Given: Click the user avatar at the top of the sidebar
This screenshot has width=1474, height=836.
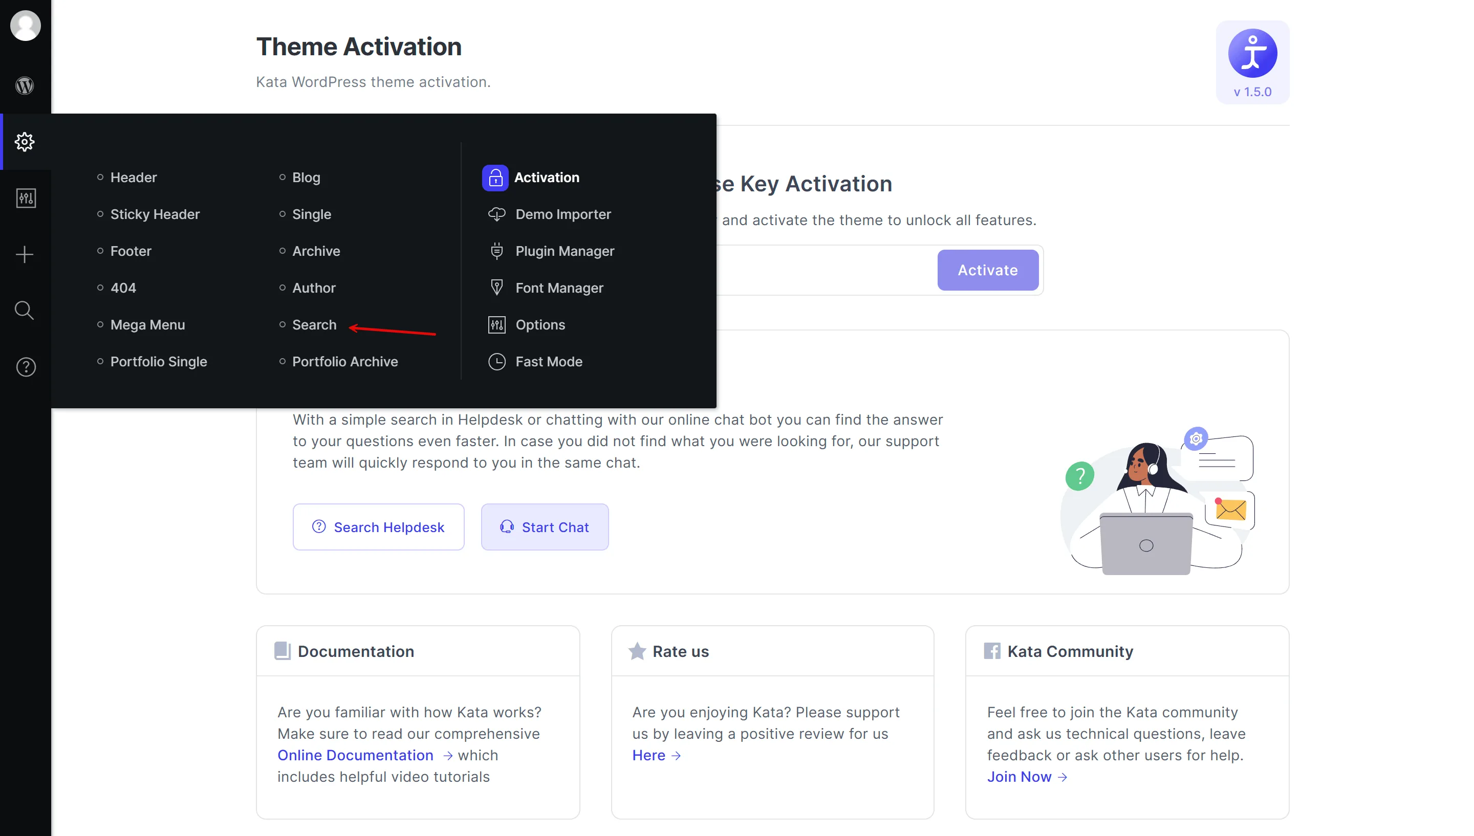Looking at the screenshot, I should (25, 25).
